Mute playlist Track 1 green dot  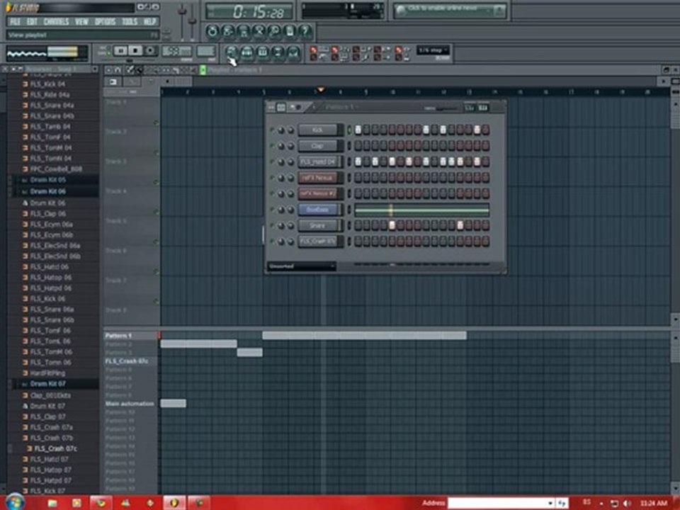point(156,123)
